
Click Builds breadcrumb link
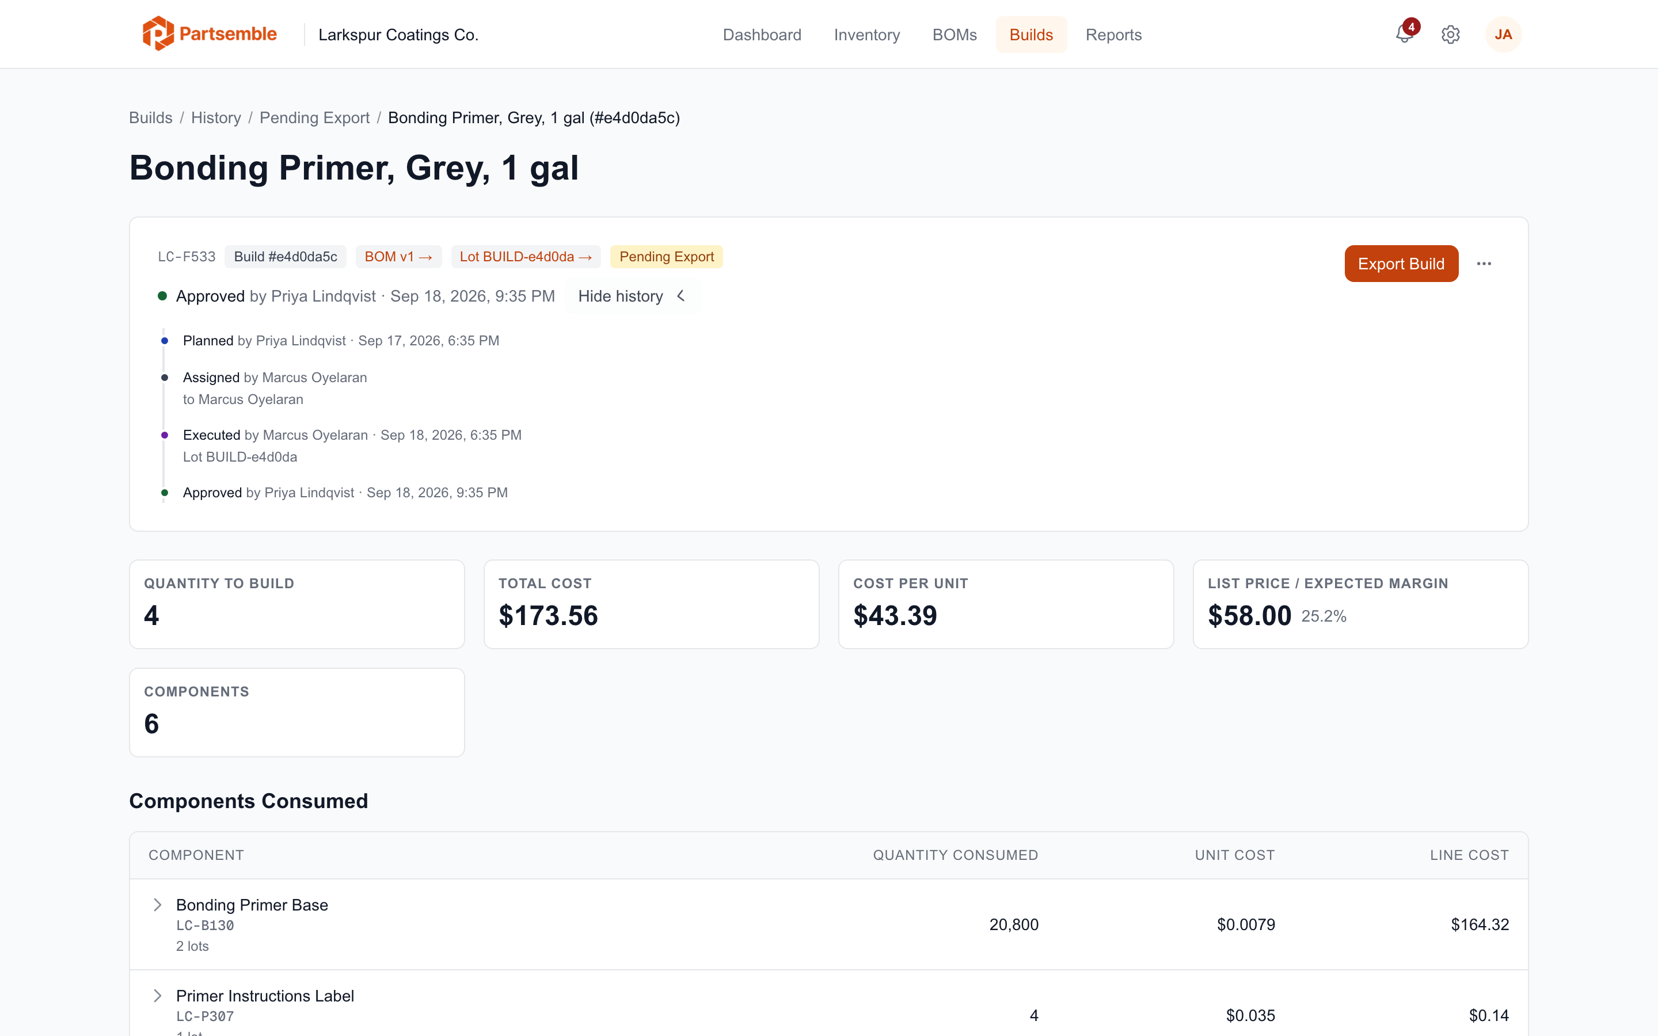click(151, 118)
